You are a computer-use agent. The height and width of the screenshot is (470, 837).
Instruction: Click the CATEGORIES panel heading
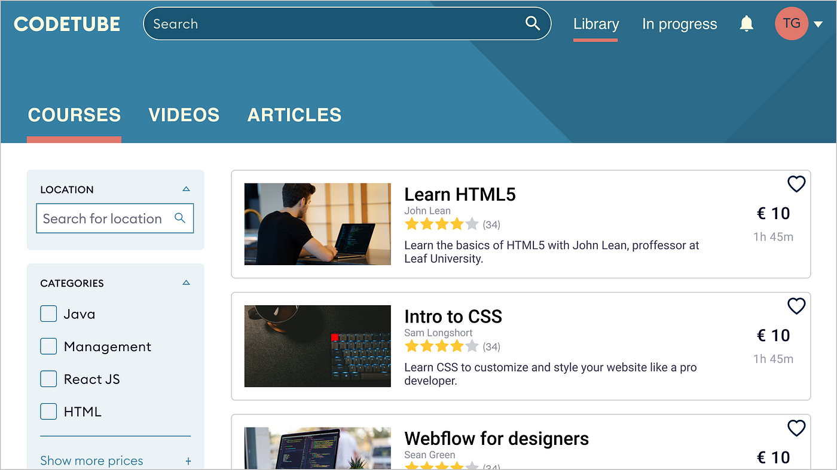(x=72, y=283)
